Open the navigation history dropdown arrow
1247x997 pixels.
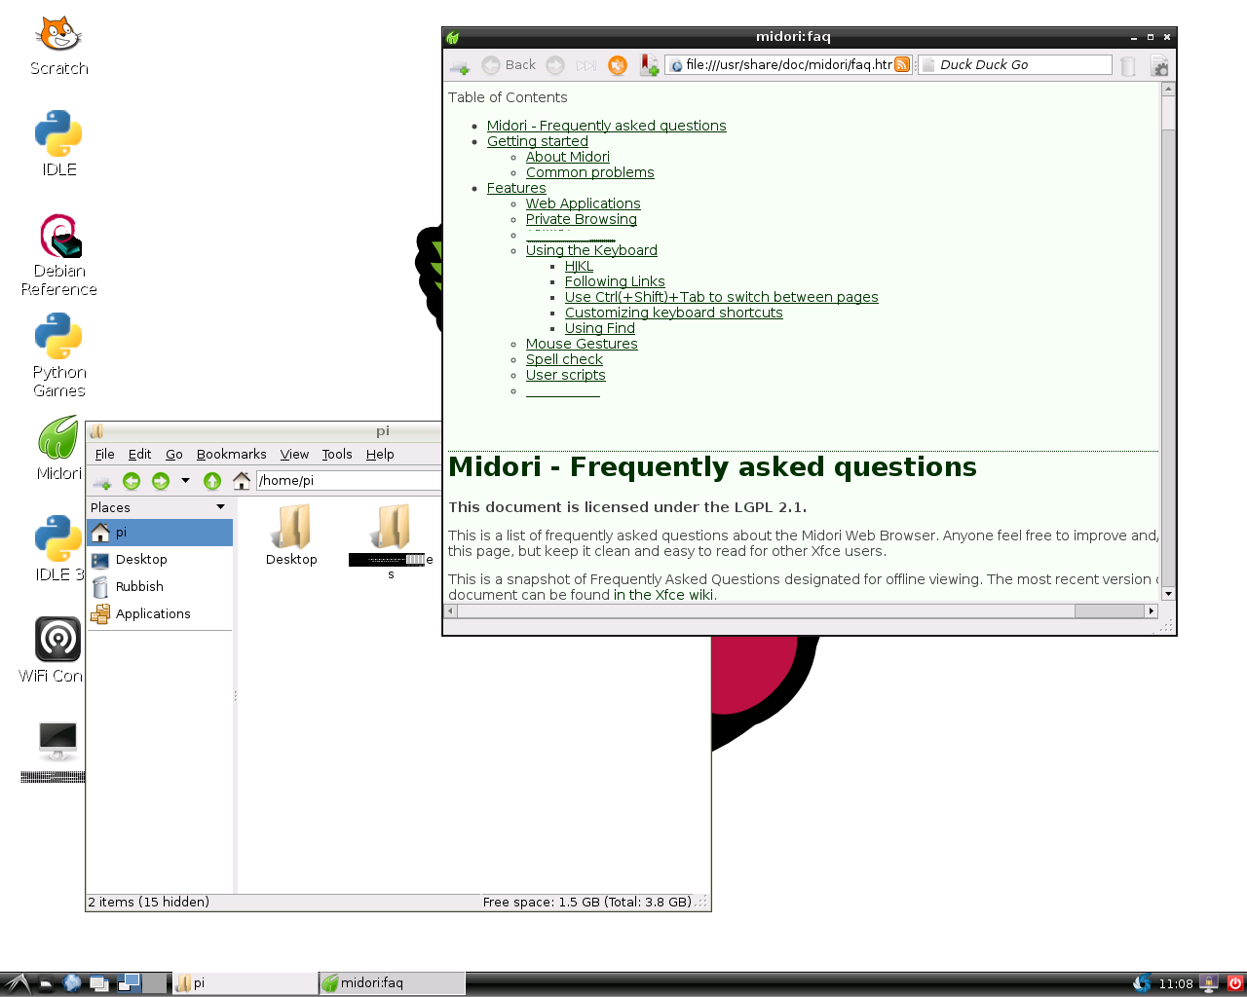pyautogui.click(x=185, y=481)
